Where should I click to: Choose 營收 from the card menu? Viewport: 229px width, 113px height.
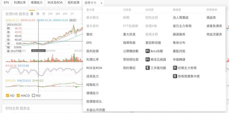[89, 34]
